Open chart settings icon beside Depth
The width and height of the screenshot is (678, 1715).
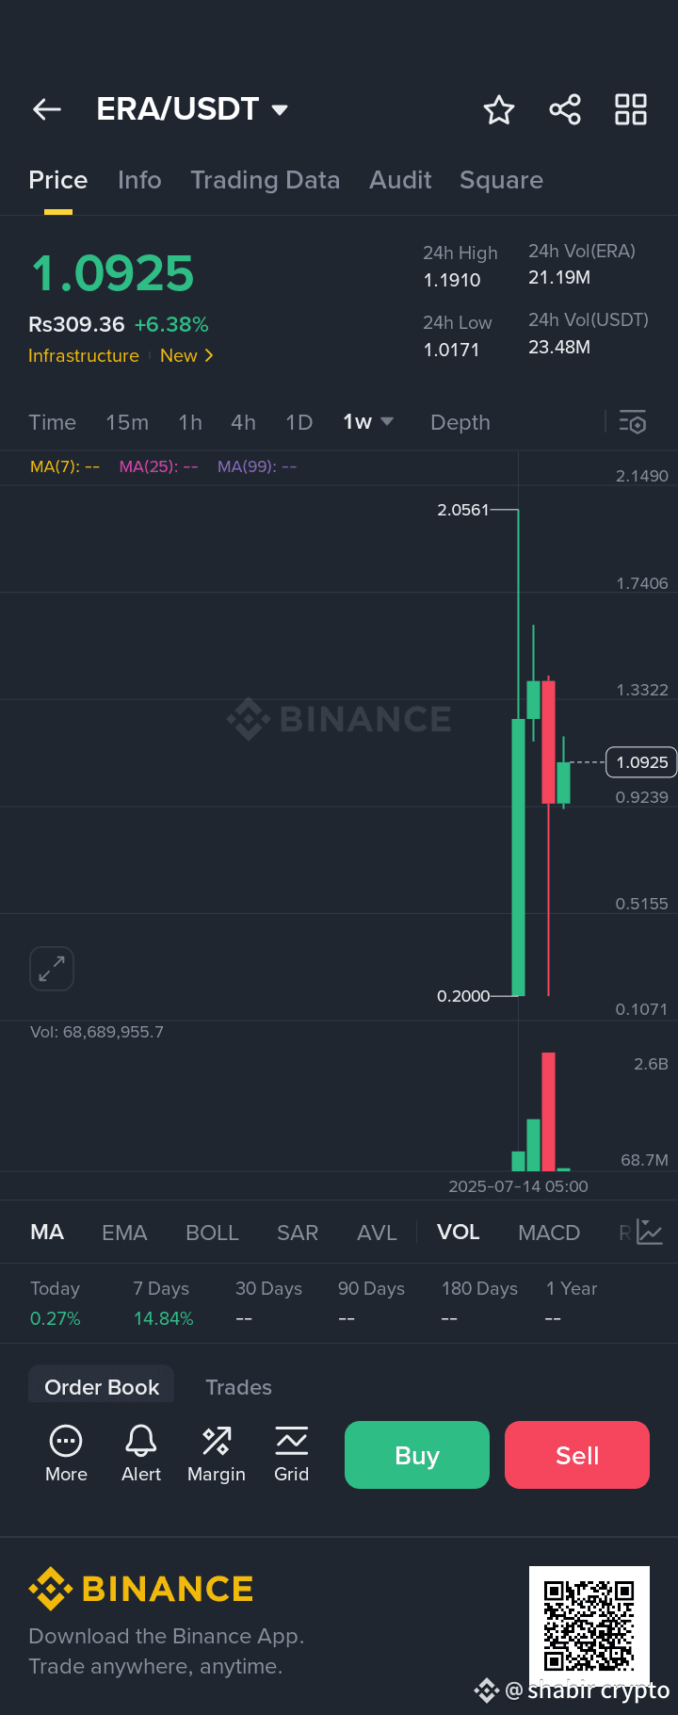point(633,422)
